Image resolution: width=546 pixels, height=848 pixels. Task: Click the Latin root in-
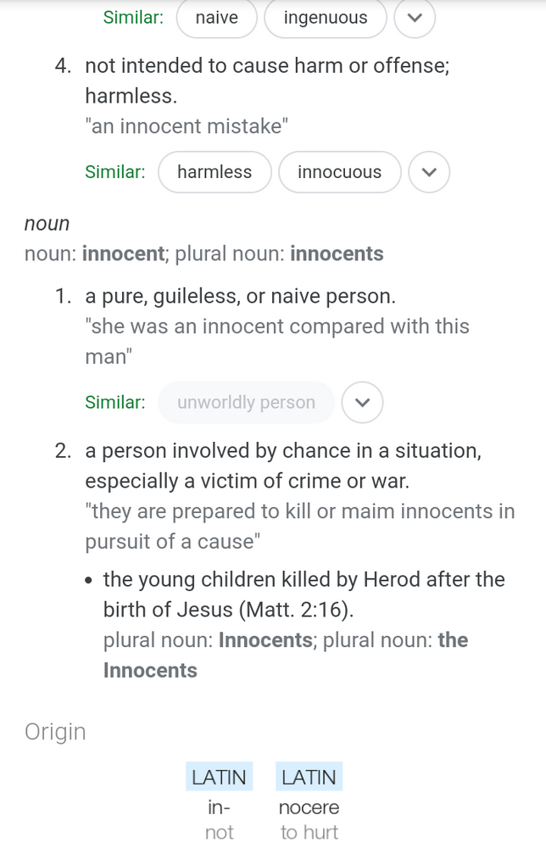(x=219, y=807)
